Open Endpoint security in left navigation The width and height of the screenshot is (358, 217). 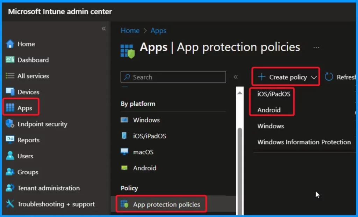pyautogui.click(x=42, y=124)
